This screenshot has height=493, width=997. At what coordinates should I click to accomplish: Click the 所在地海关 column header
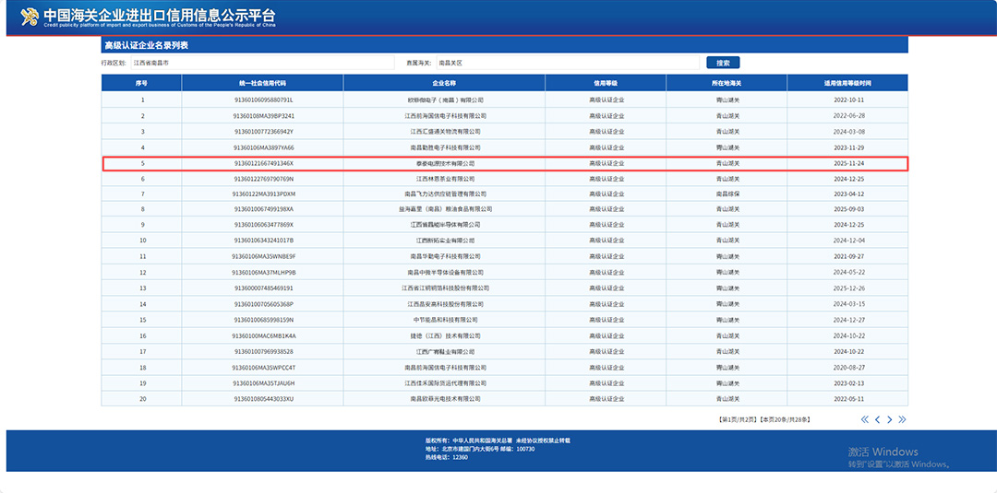click(x=727, y=83)
